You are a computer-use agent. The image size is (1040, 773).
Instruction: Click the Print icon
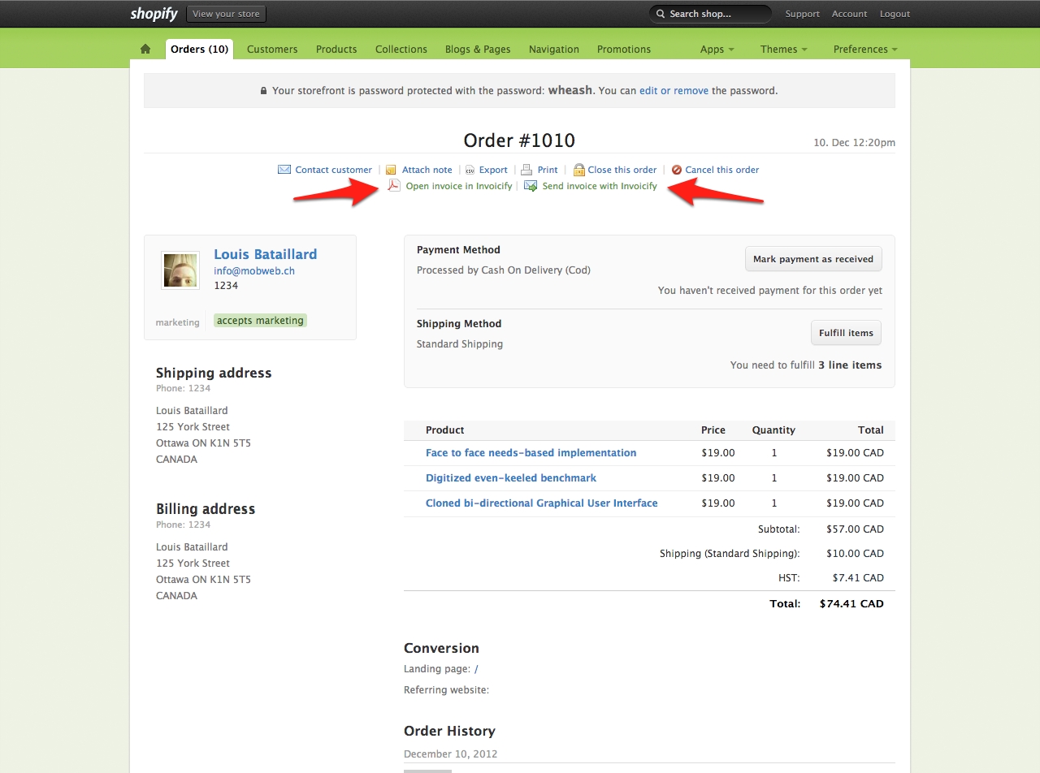point(526,169)
